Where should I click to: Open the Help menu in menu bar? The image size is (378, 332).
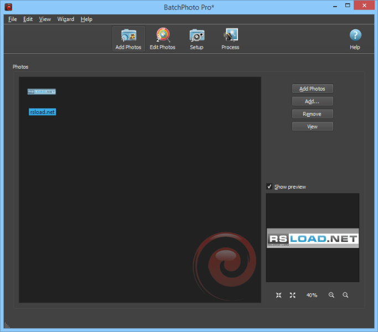click(86, 19)
